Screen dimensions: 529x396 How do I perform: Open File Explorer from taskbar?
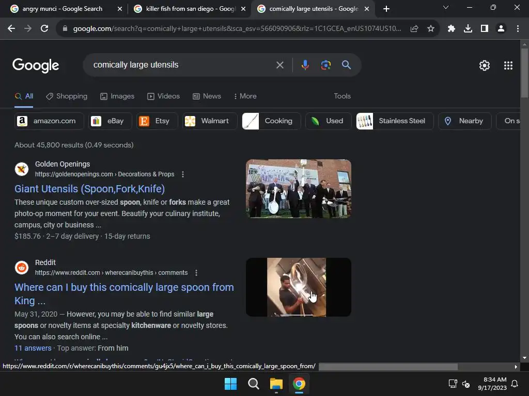coord(276,384)
